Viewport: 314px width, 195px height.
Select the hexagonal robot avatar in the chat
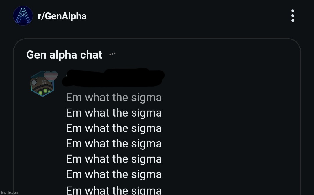[43, 84]
